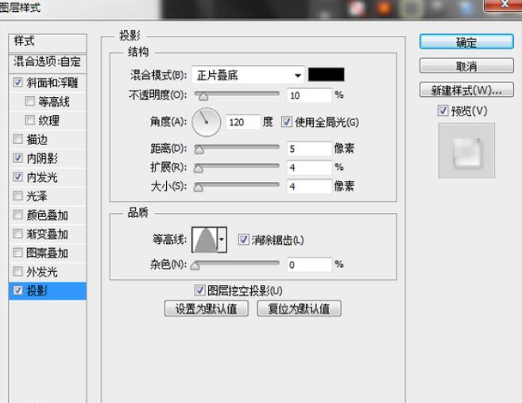The image size is (522, 403).
Task: Toggle 消除锯齿 checkbox
Action: [243, 239]
